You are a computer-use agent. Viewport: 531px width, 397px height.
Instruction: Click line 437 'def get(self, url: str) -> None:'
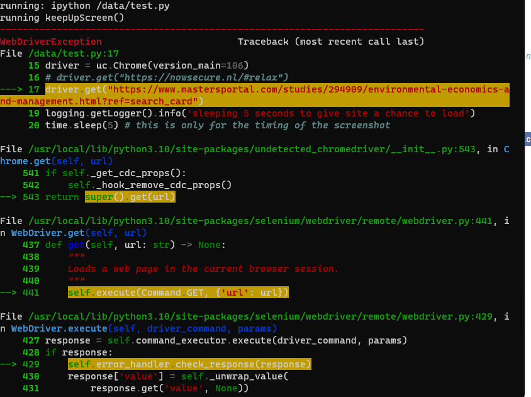click(x=124, y=245)
